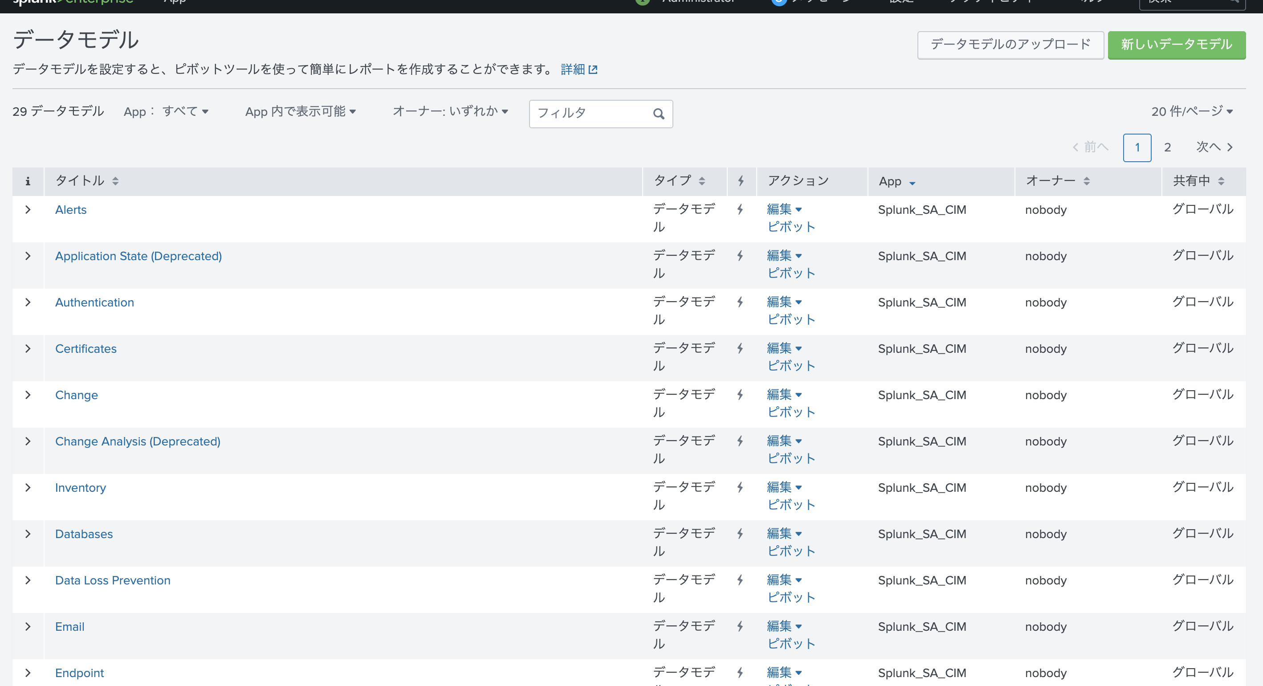Screen dimensions: 1263x686
Task: Open the Alerts data model link
Action: pyautogui.click(x=71, y=210)
